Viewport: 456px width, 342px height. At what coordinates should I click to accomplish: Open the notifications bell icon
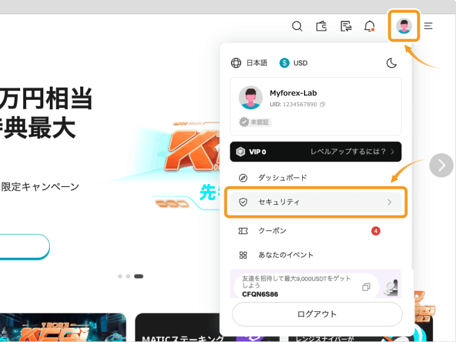tap(370, 26)
